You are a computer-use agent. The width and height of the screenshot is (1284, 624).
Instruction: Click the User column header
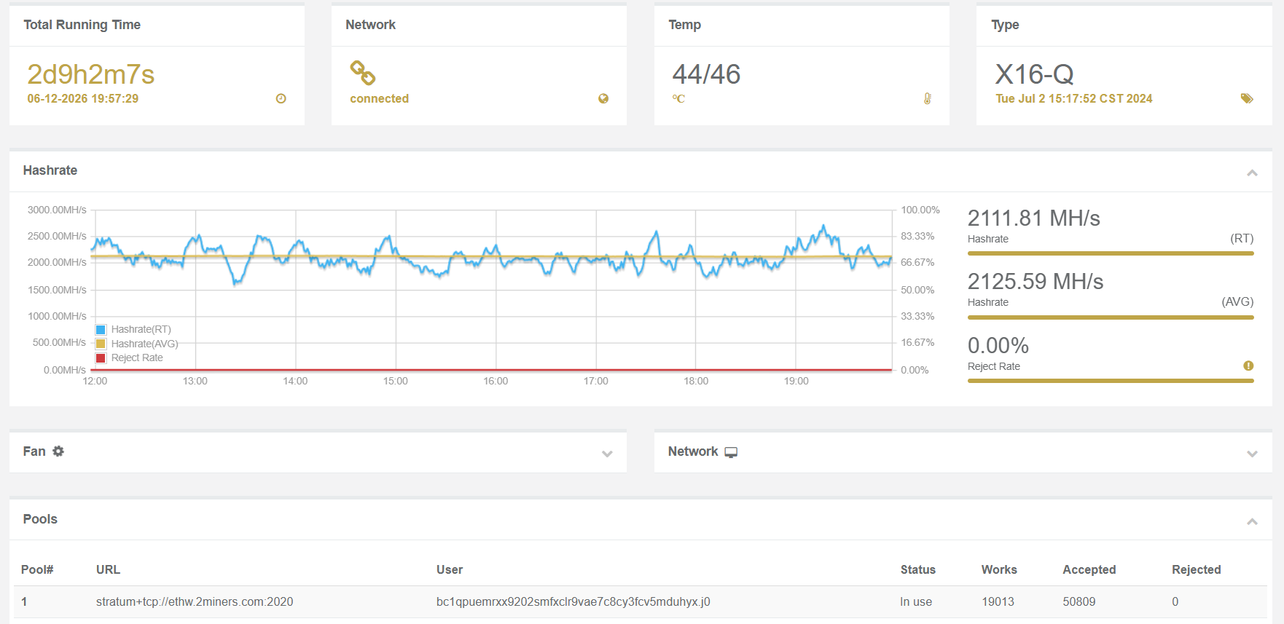click(450, 569)
